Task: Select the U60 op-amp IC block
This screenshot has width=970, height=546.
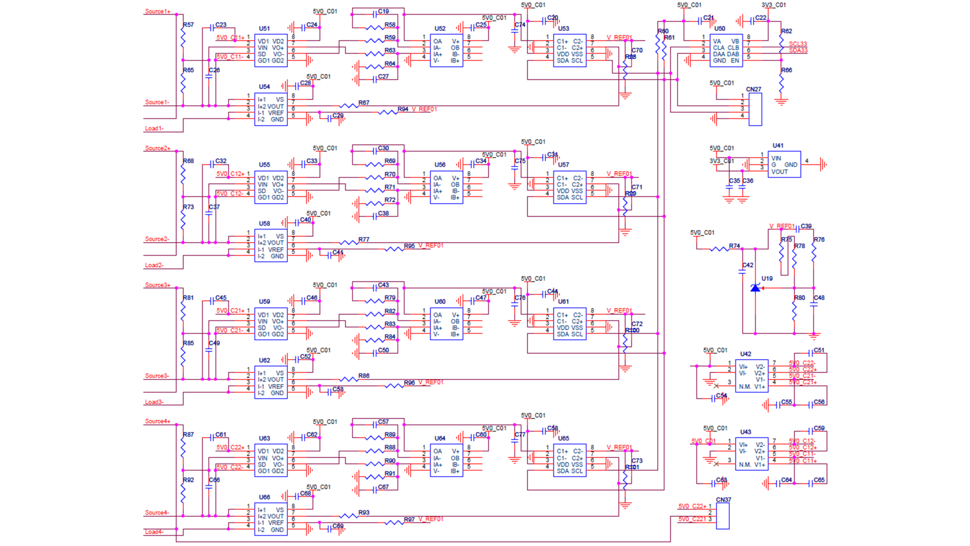Action: click(x=446, y=324)
